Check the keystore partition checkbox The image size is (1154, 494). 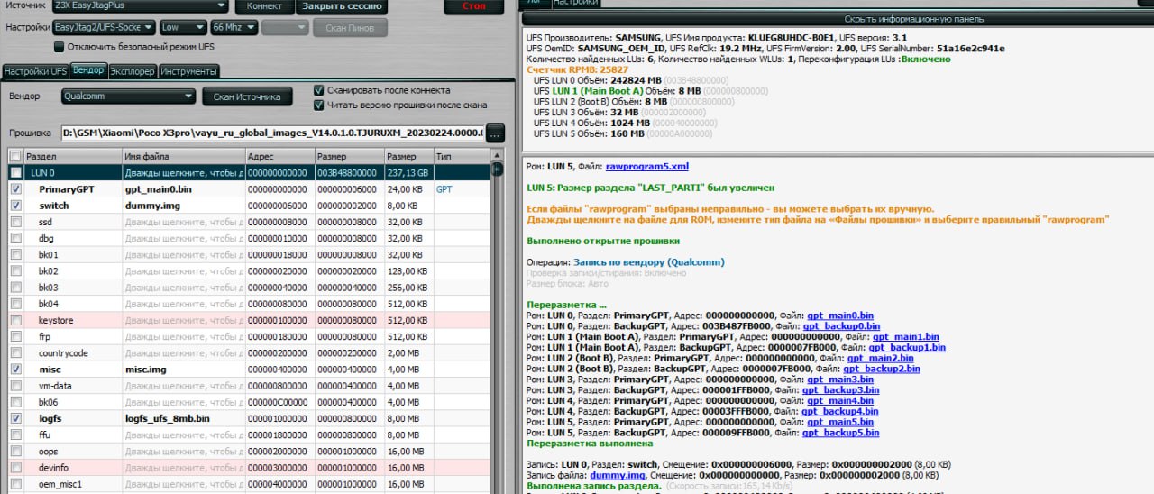[x=15, y=320]
